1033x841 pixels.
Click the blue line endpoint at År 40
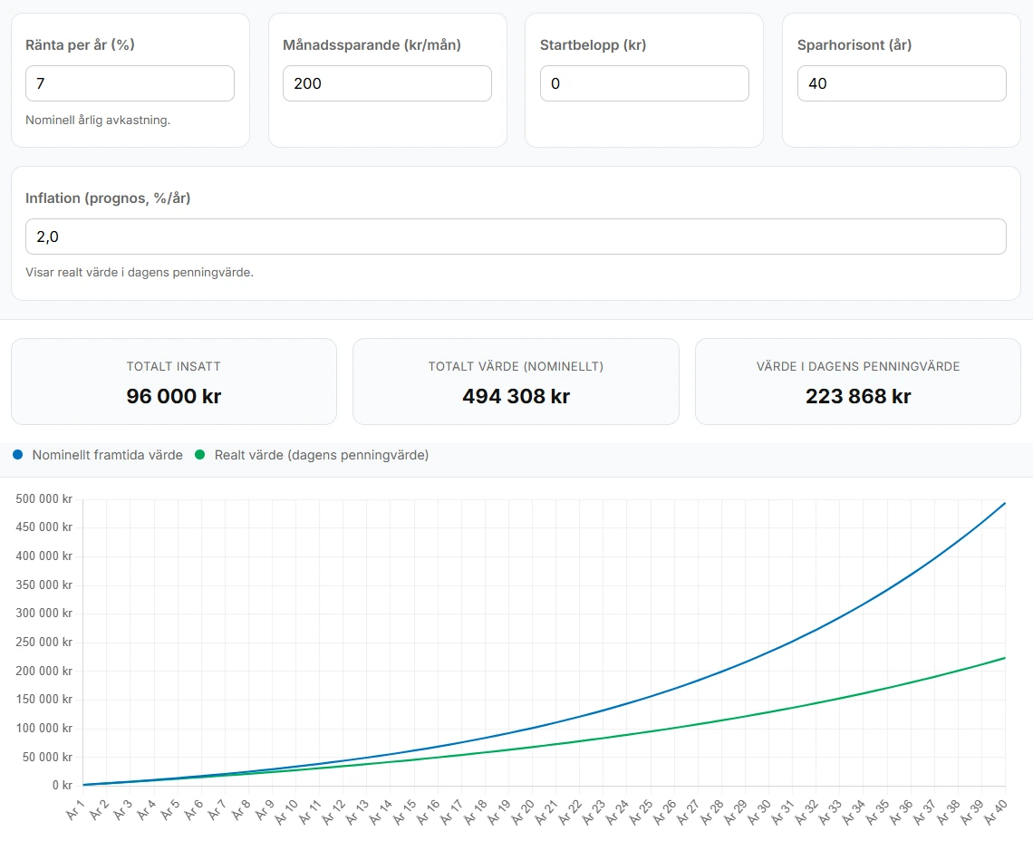1005,503
